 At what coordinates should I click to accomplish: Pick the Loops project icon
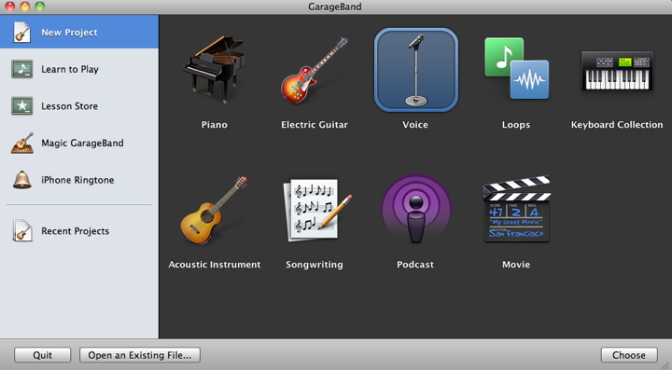[517, 68]
